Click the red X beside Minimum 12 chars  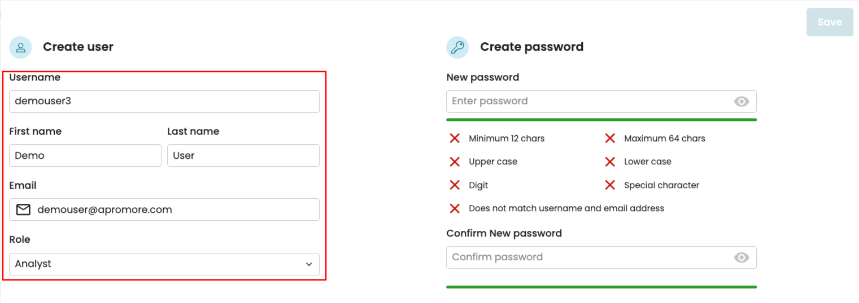coord(455,139)
